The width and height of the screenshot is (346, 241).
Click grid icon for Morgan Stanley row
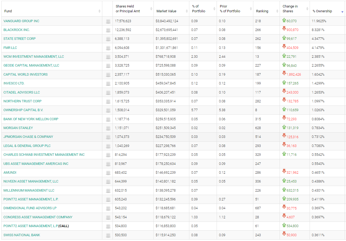pyautogui.click(x=108, y=128)
